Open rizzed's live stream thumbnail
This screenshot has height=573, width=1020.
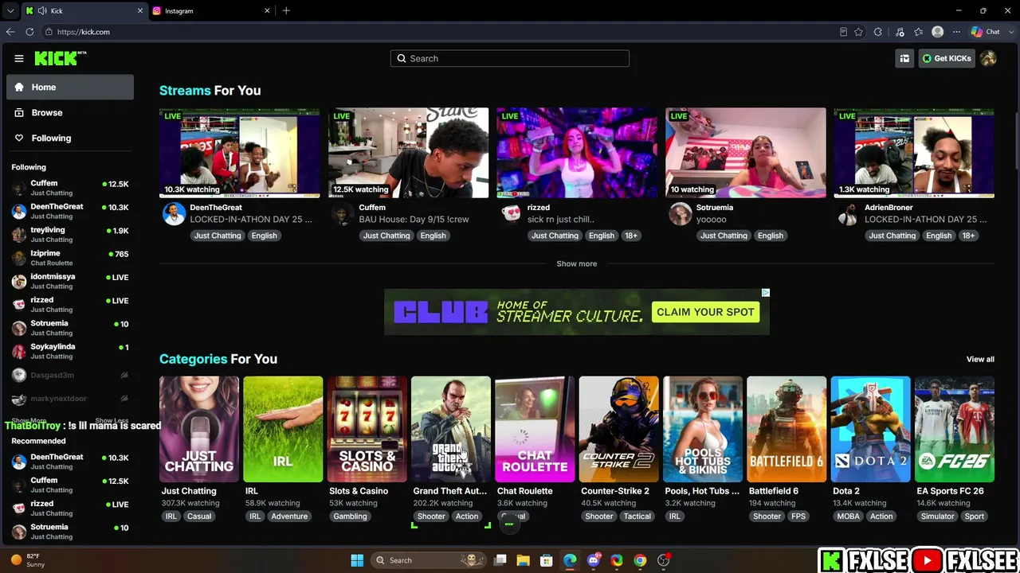click(x=577, y=153)
